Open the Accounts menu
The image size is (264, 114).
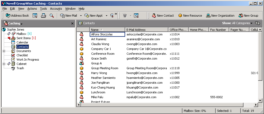click(56, 9)
